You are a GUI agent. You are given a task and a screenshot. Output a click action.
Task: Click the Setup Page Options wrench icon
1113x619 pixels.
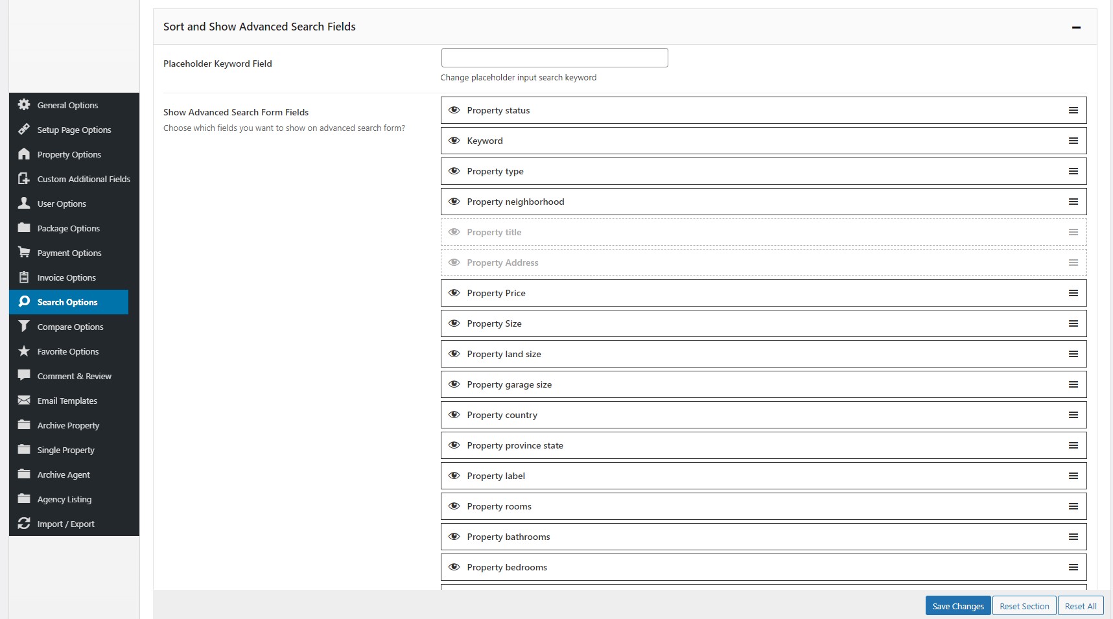[24, 129]
